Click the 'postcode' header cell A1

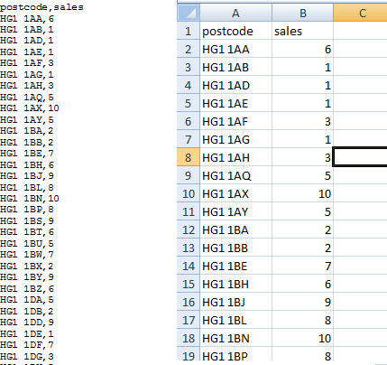coord(235,31)
